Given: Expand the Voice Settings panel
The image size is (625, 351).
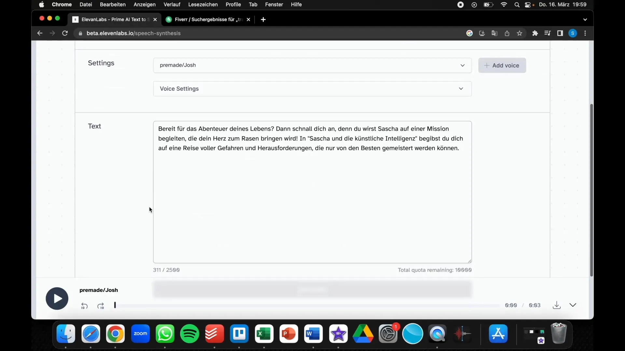Looking at the screenshot, I should [312, 89].
